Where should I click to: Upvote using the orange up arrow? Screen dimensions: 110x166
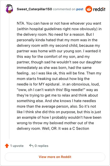(x=7, y=146)
